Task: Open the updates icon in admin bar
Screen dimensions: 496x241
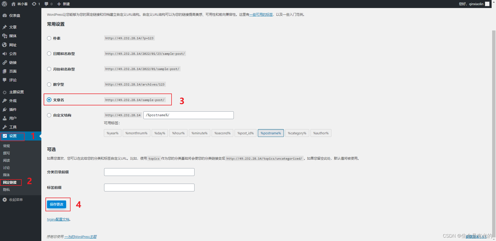Action: (34, 4)
